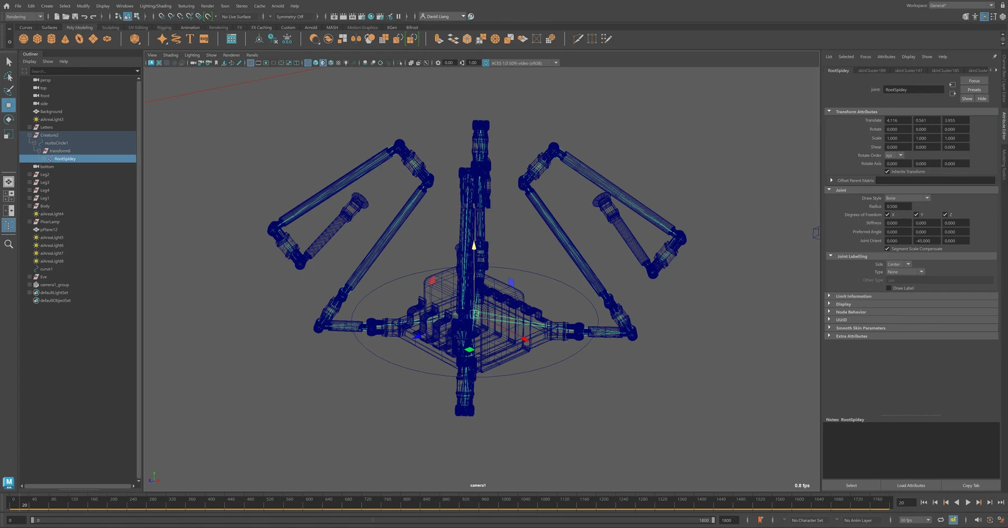Open the viewport Shading menu
This screenshot has width=1008, height=528.
click(x=170, y=55)
